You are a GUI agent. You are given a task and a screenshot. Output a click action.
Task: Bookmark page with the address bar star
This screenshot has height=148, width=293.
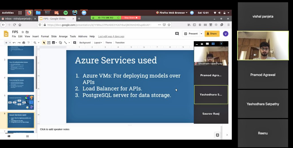click(169, 25)
